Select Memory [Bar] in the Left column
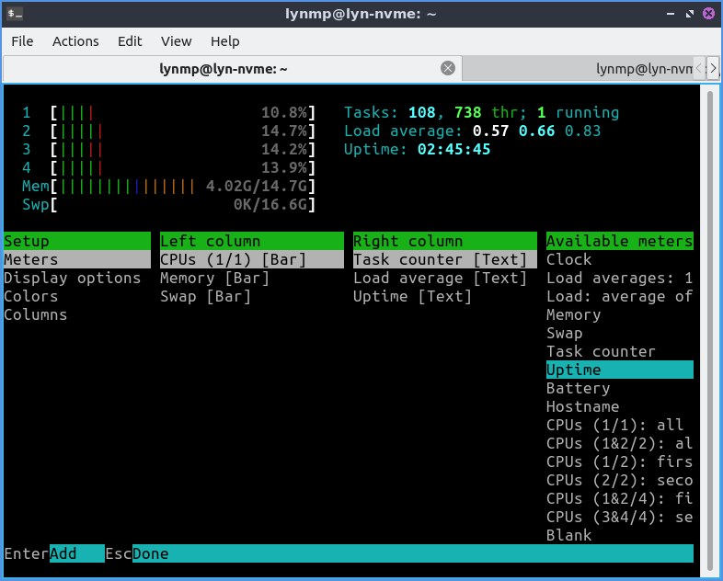The width and height of the screenshot is (723, 581). point(214,278)
